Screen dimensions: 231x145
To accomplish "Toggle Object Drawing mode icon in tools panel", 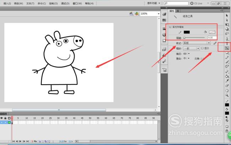I will (227, 127).
